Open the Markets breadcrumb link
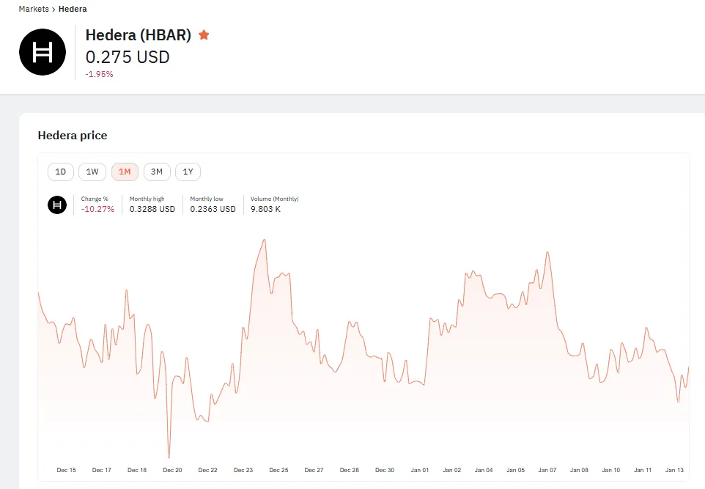705x489 pixels. [x=34, y=9]
